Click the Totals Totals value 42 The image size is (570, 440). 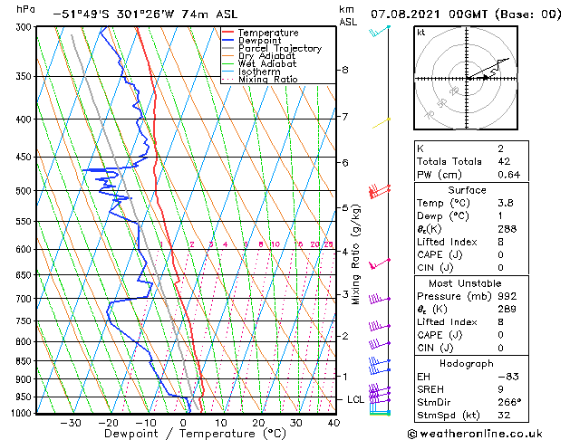coord(504,161)
